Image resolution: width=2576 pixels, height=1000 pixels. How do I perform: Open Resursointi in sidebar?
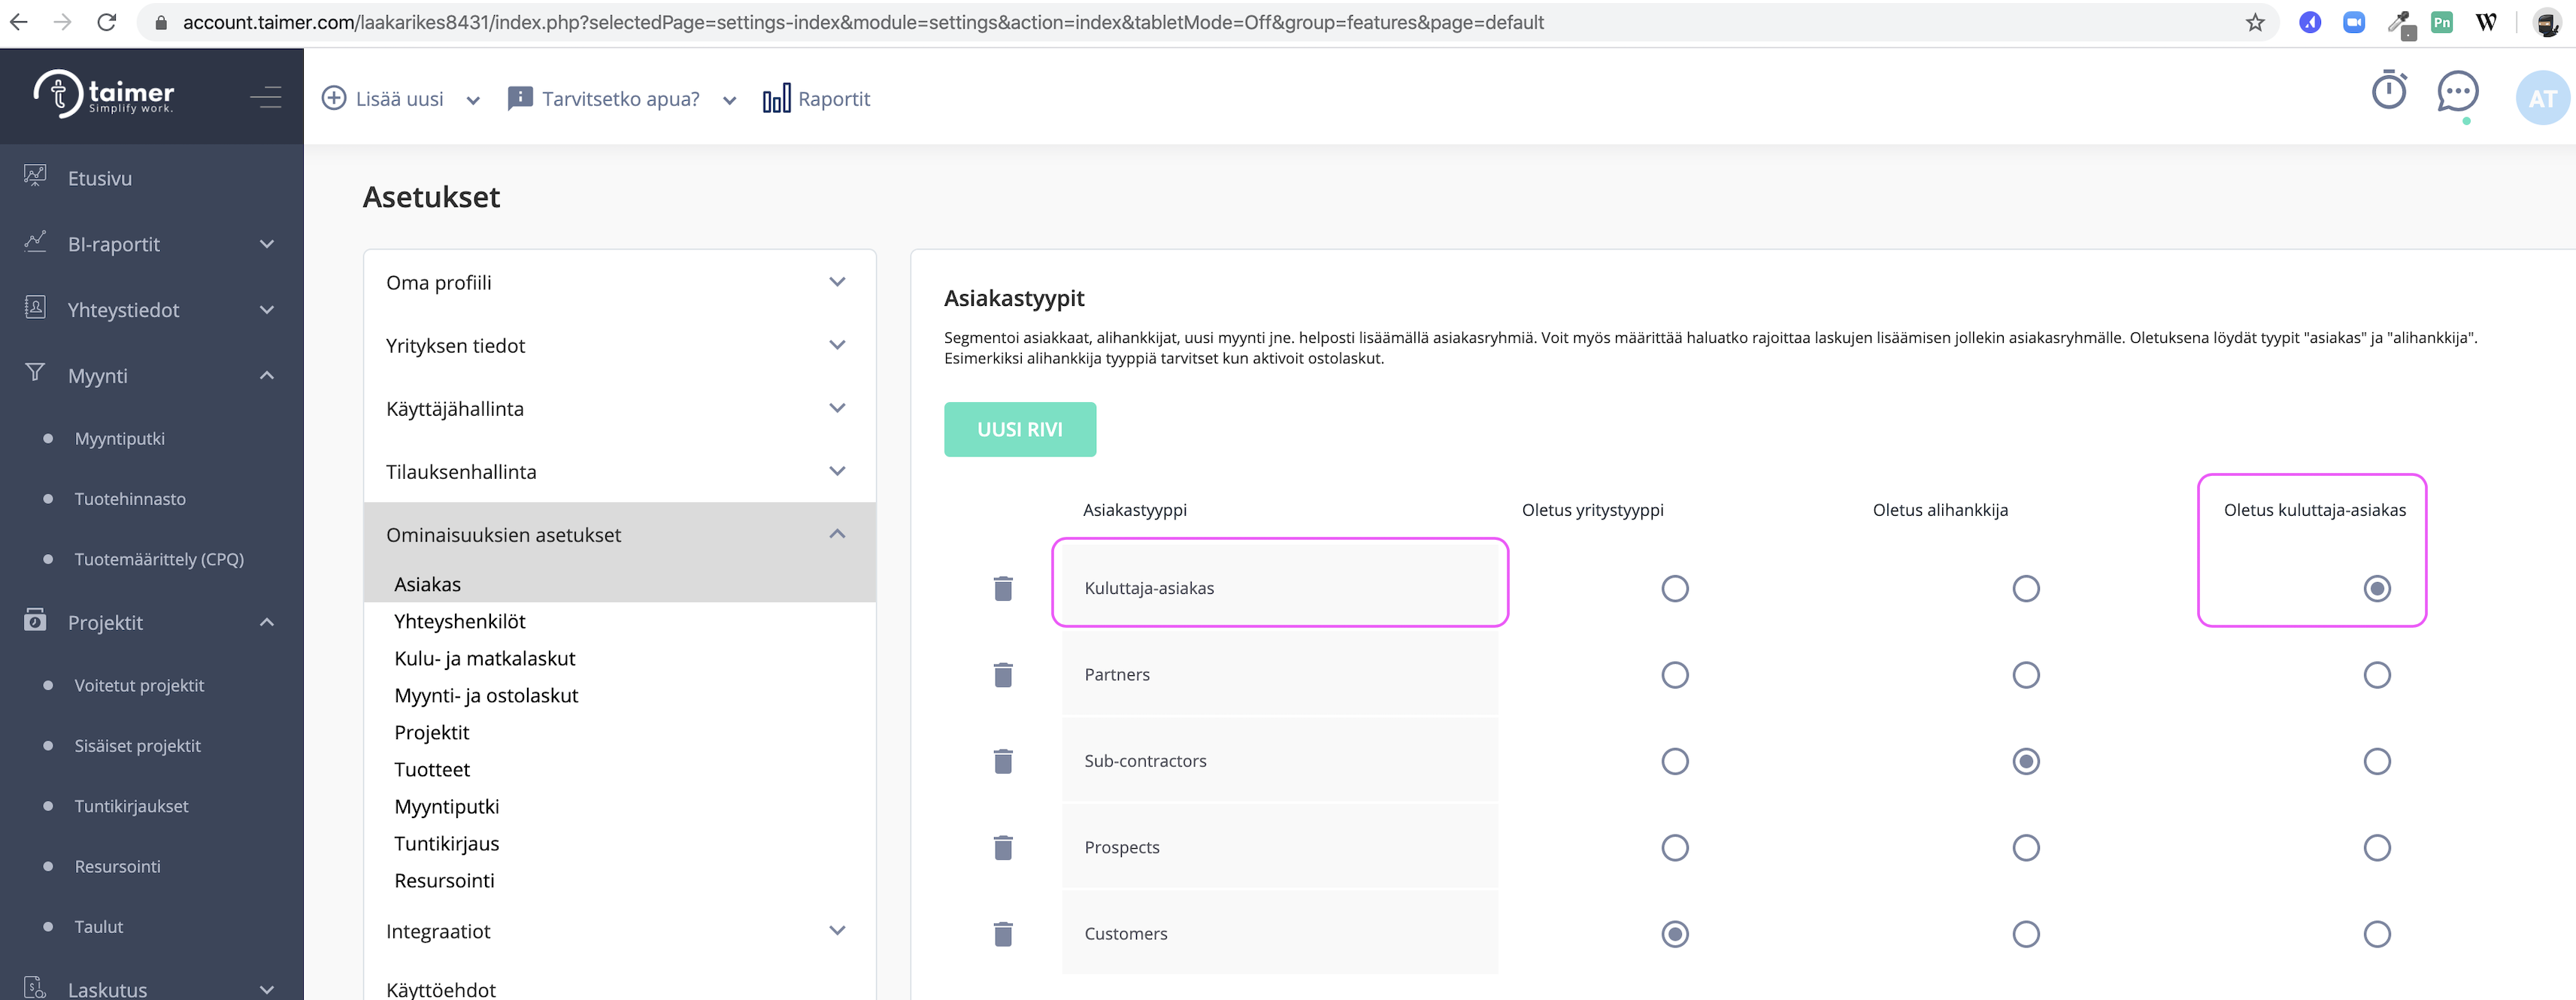coord(117,866)
